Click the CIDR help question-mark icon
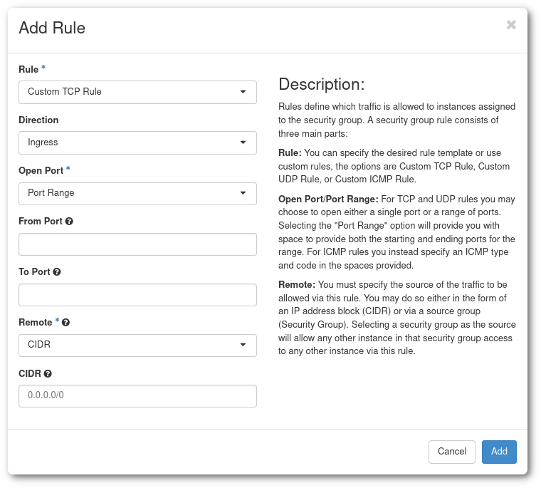Screen dimensions: 541x488 point(48,373)
